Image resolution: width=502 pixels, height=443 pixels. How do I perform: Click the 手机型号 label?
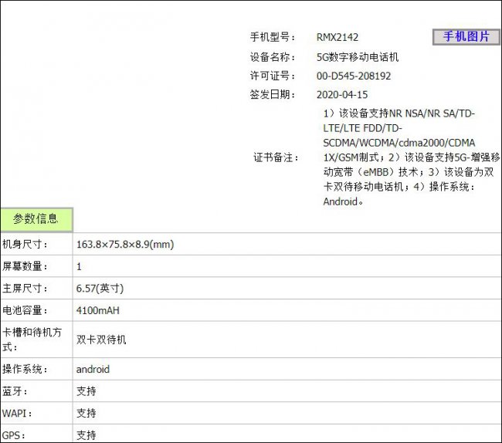click(273, 37)
